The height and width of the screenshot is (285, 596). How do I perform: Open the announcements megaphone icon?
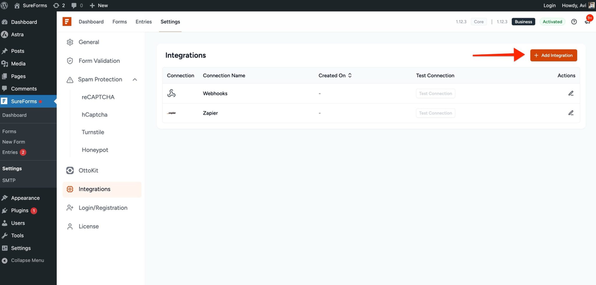[588, 22]
